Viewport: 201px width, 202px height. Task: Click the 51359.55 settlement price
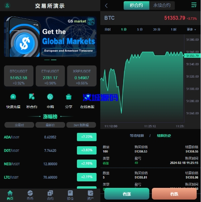point(192,151)
